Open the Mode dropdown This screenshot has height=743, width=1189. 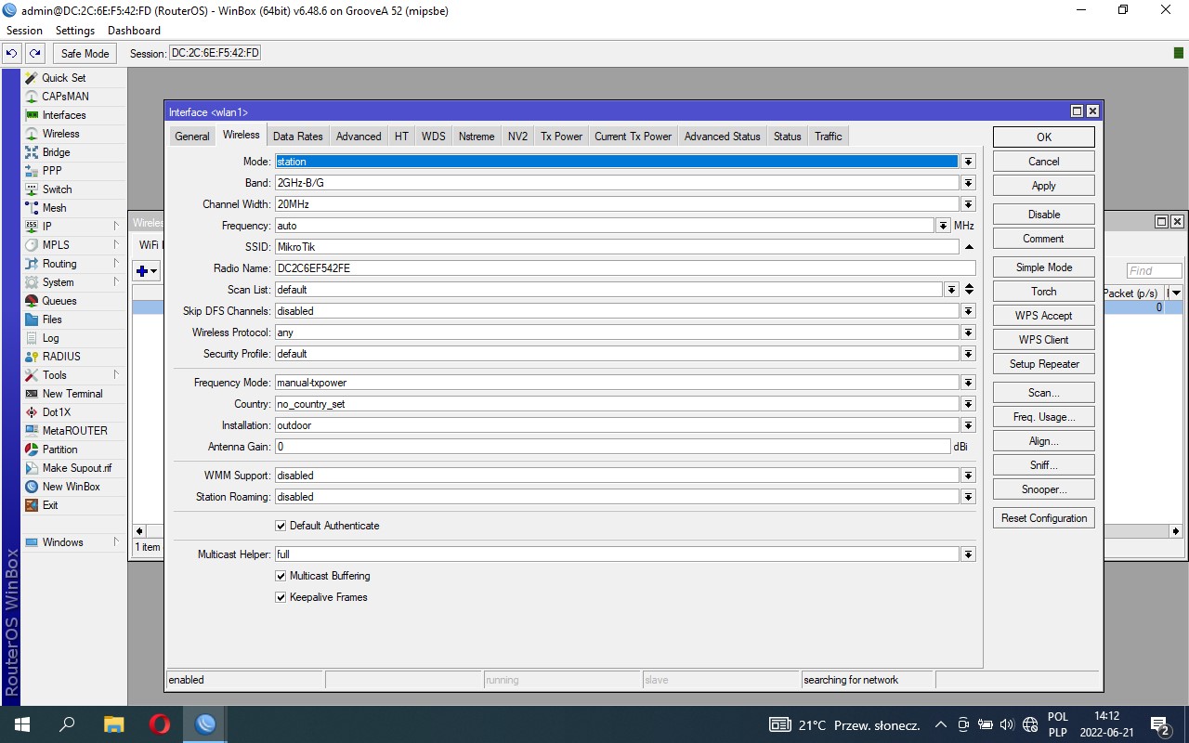(x=968, y=162)
